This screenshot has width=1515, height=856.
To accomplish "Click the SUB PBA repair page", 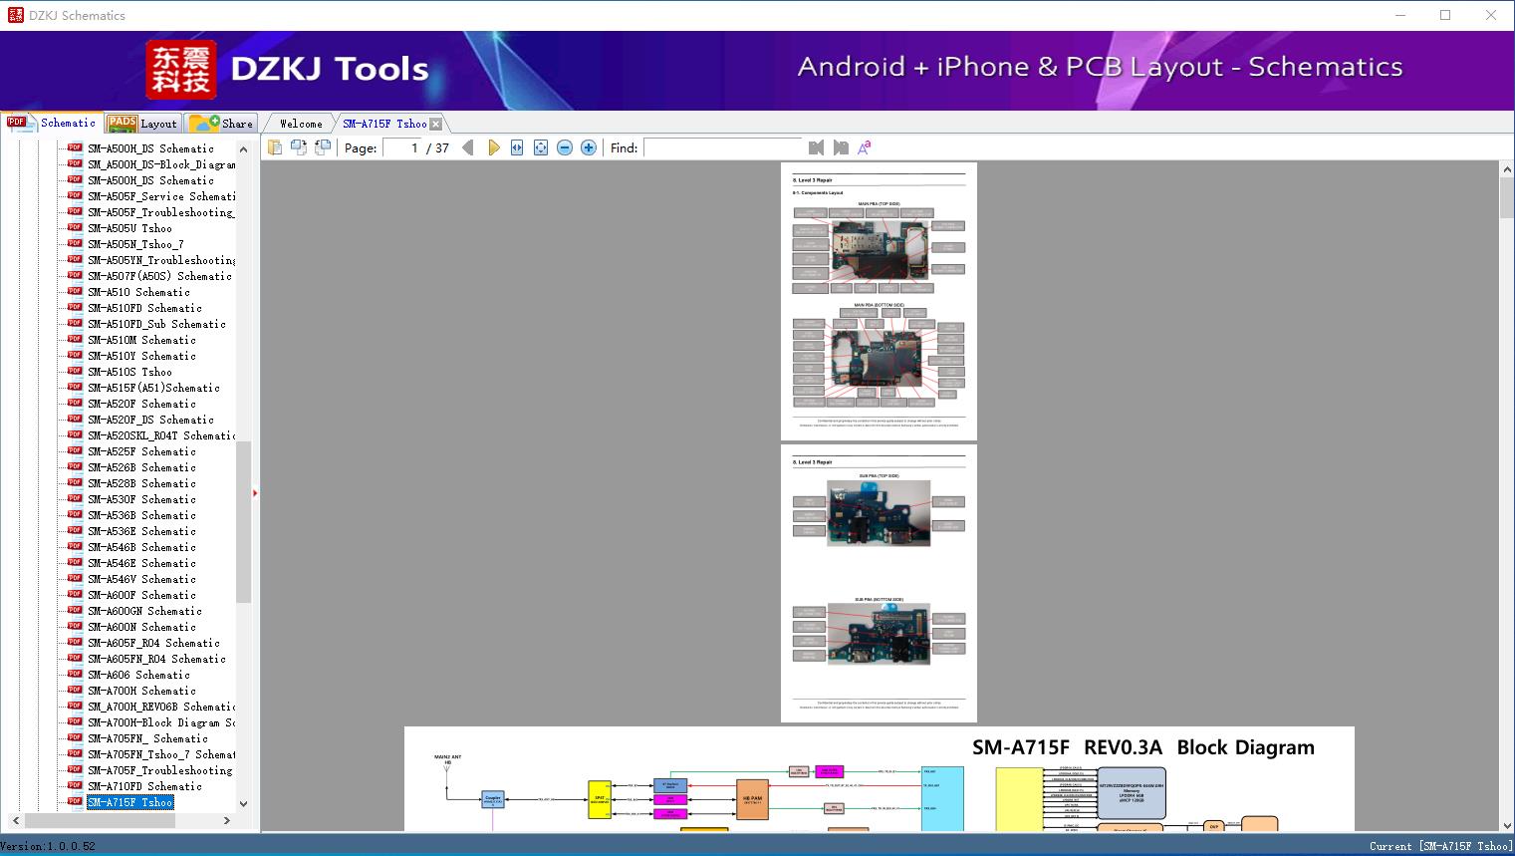I will click(879, 583).
